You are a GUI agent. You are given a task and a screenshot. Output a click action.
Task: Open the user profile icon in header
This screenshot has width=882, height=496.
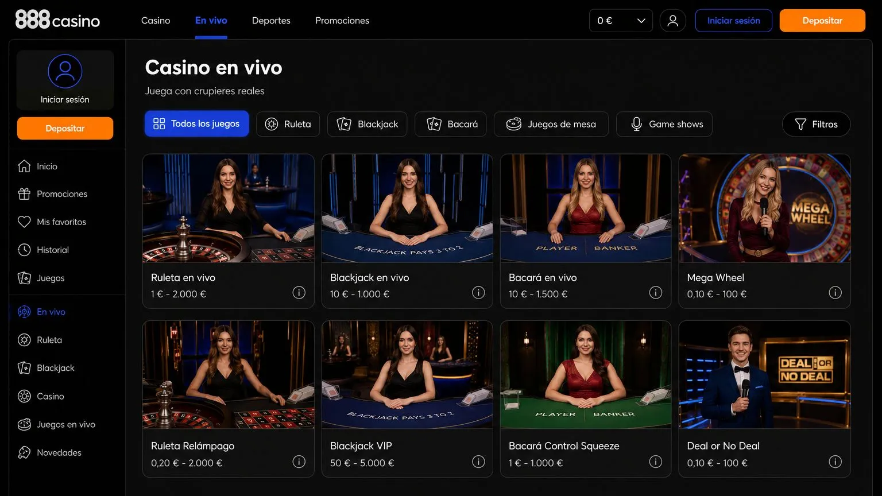point(673,21)
